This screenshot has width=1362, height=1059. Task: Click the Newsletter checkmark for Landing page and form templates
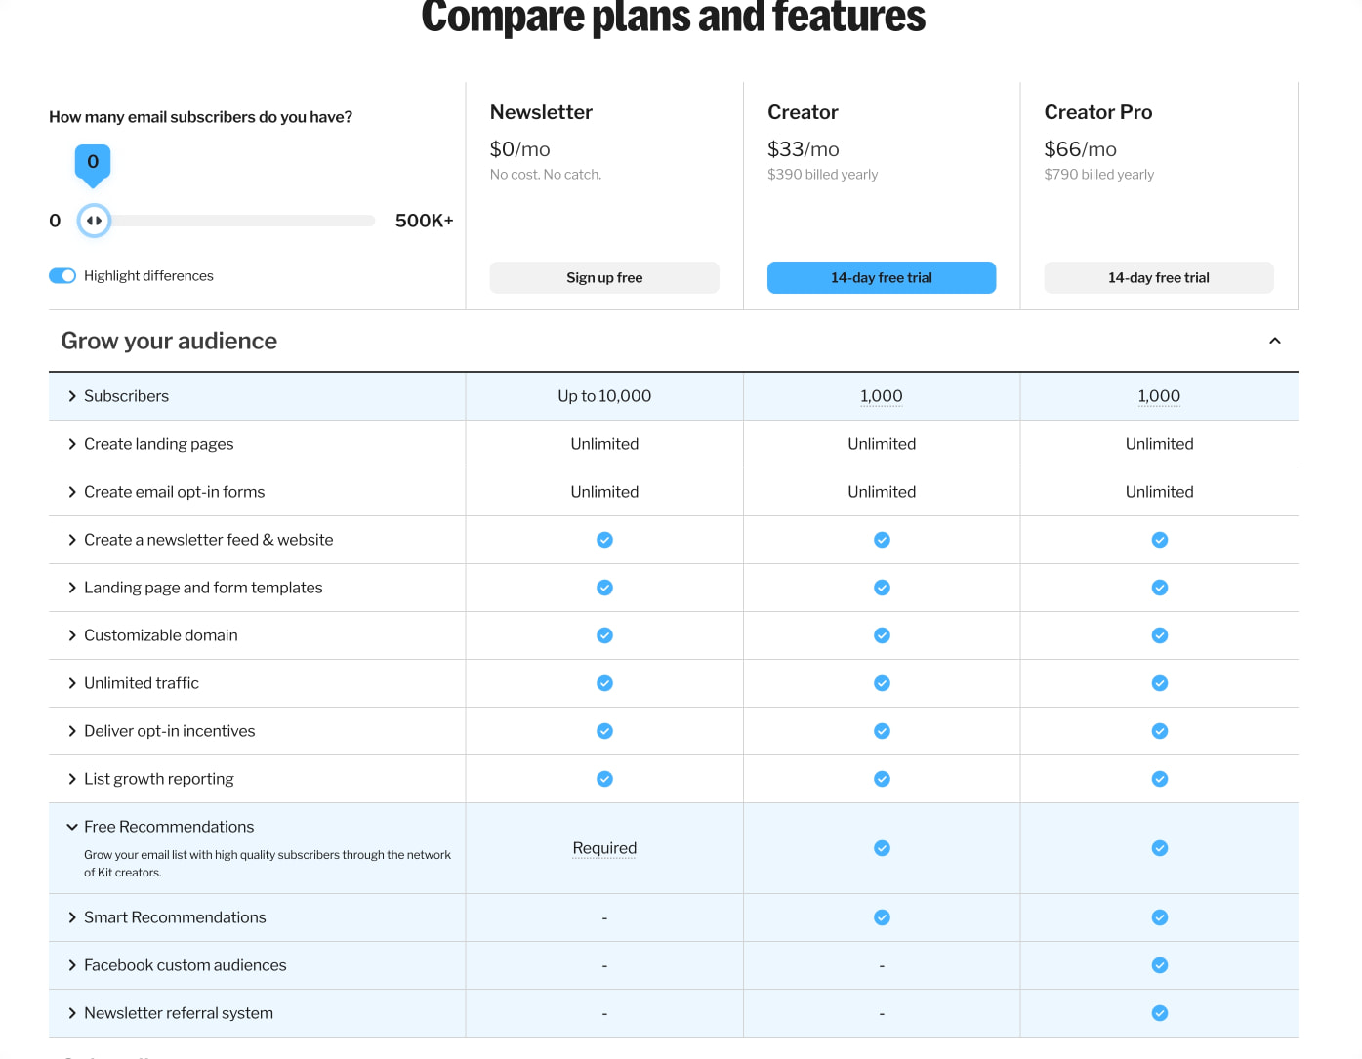[x=604, y=588]
